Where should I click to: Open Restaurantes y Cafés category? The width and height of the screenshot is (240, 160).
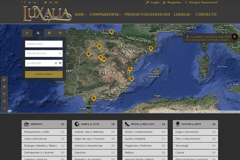[x=44, y=132]
